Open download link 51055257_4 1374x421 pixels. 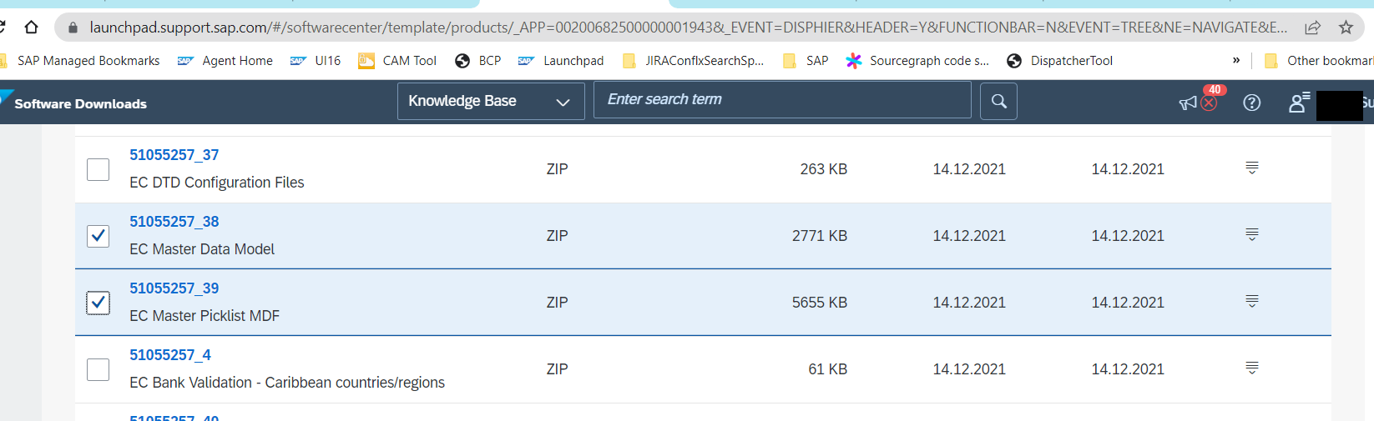(170, 355)
